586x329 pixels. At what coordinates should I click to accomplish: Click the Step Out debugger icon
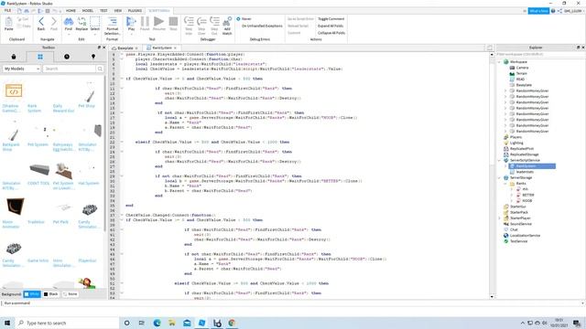(x=214, y=22)
